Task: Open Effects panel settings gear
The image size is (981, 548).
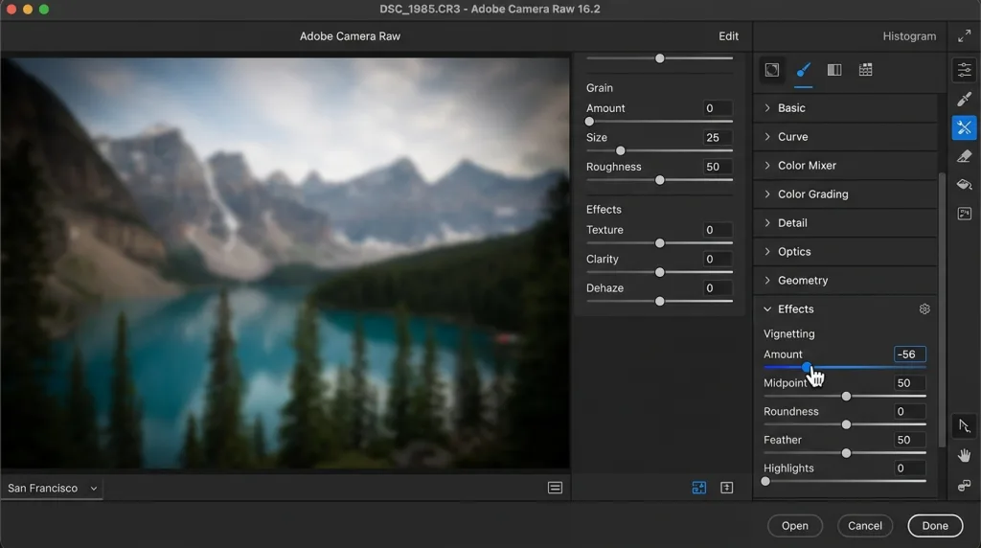Action: click(924, 309)
